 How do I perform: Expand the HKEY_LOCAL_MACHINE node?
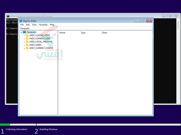24,42
